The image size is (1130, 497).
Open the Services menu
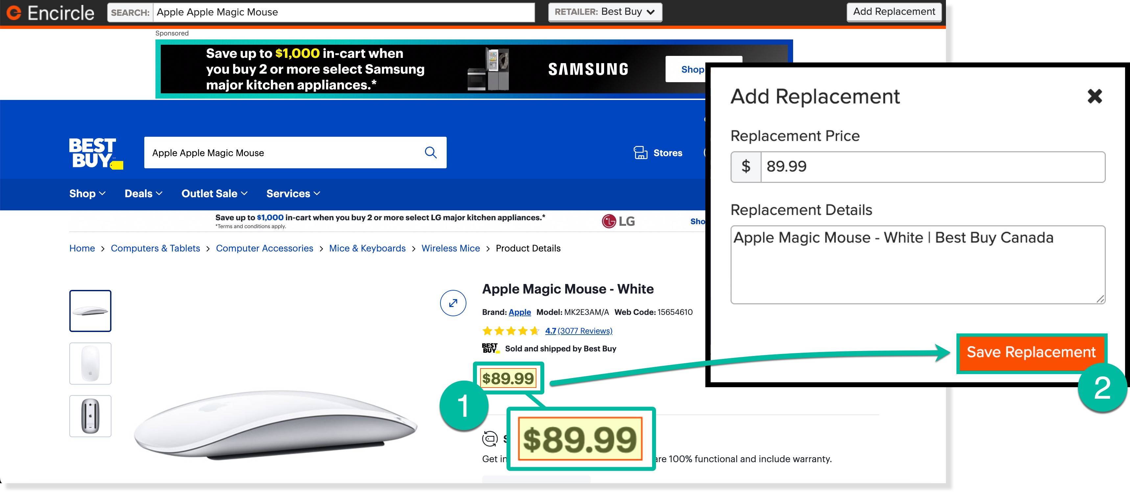(x=293, y=194)
